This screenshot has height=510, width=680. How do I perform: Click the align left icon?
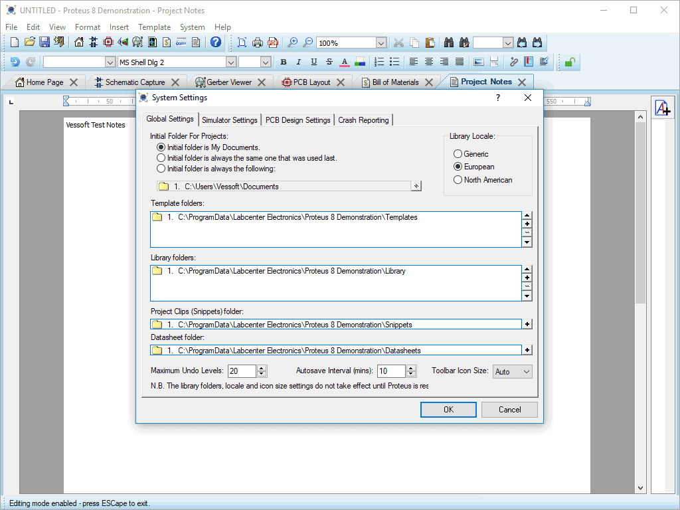point(414,62)
